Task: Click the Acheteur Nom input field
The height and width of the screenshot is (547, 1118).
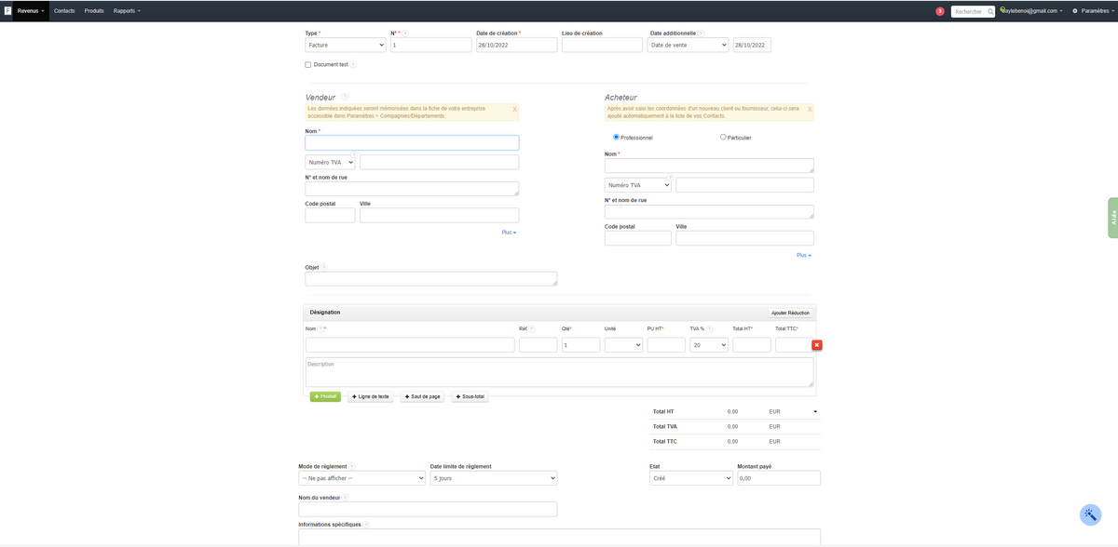Action: 709,166
